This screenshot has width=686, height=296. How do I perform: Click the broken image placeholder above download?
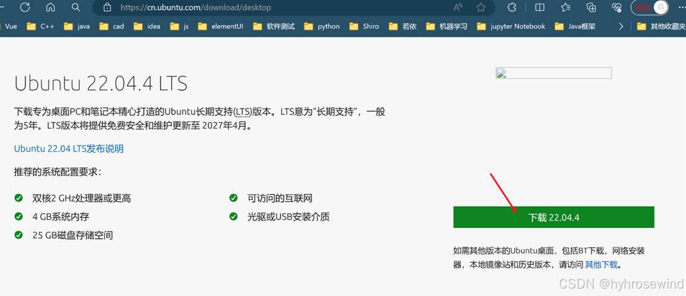coord(553,73)
